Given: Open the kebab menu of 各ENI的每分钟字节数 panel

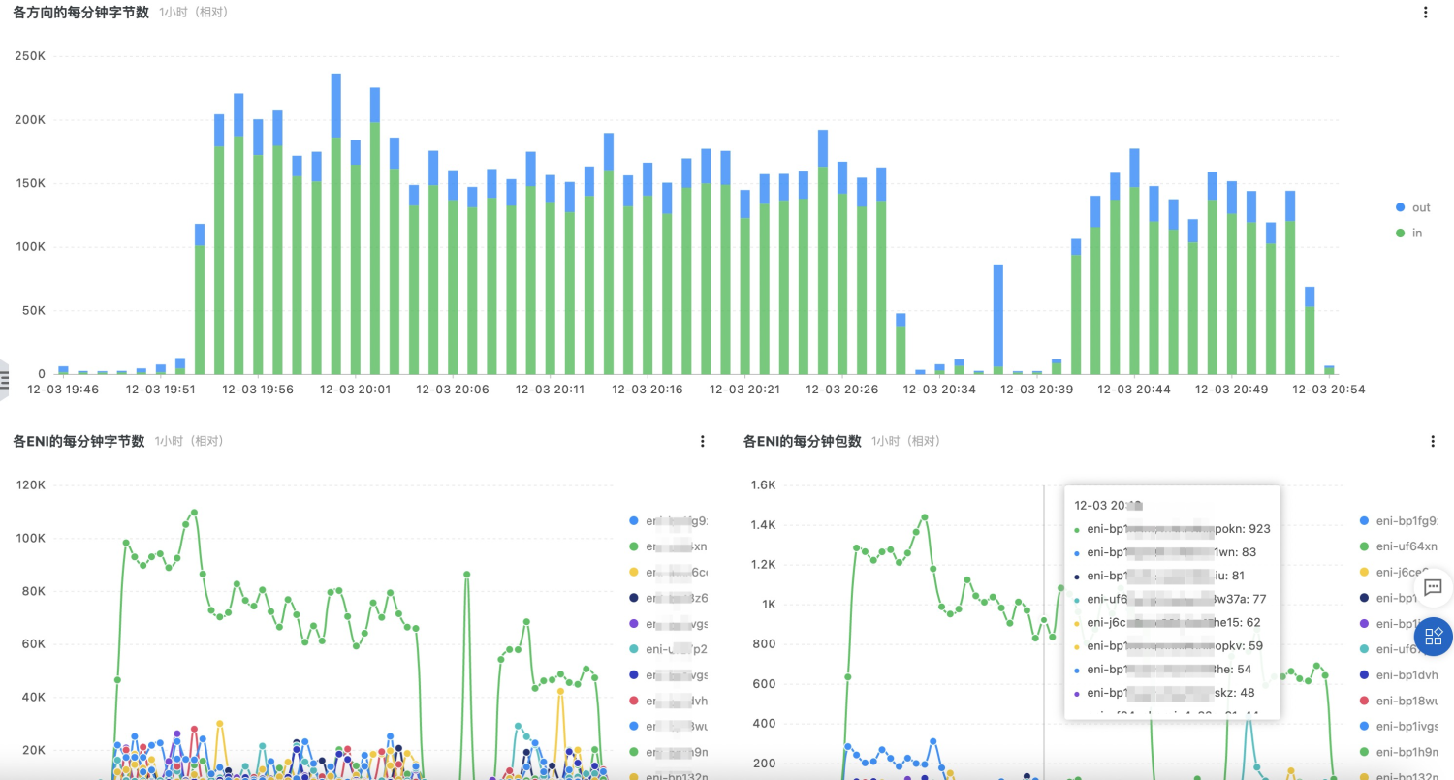Looking at the screenshot, I should click(703, 441).
